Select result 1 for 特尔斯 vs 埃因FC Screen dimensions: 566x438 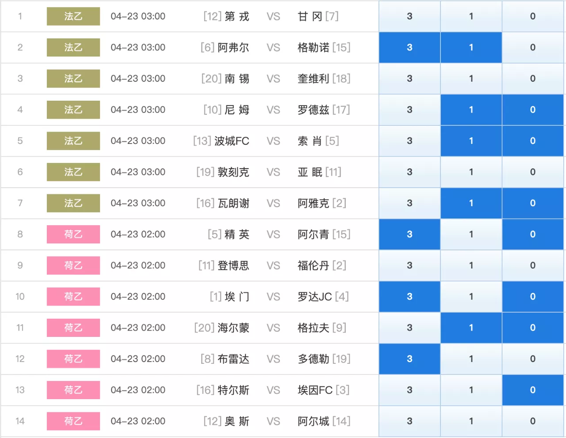click(471, 390)
